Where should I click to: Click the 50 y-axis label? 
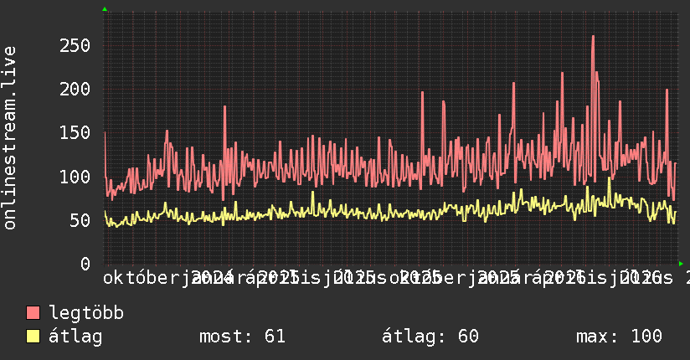[x=80, y=220]
